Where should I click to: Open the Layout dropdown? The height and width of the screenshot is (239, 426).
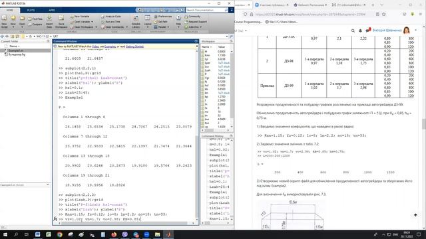148,27
